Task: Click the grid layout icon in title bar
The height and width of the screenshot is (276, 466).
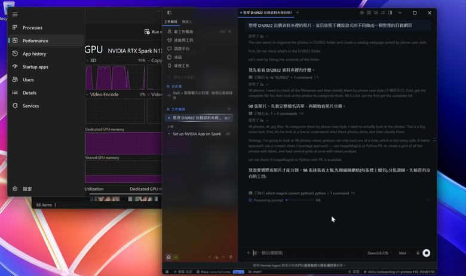Action: (x=369, y=13)
